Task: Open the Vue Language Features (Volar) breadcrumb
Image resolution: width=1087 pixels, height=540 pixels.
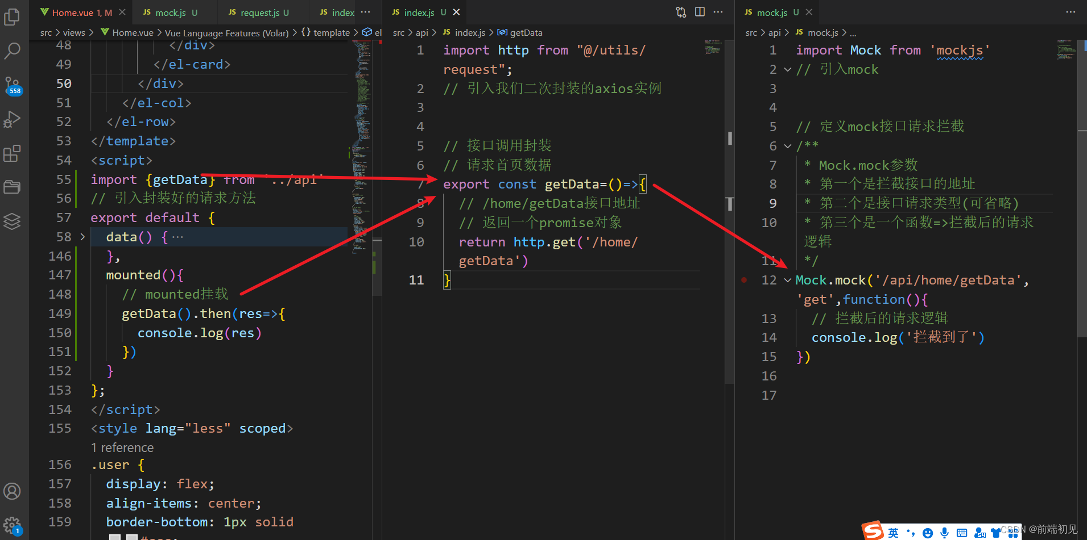Action: [x=227, y=33]
